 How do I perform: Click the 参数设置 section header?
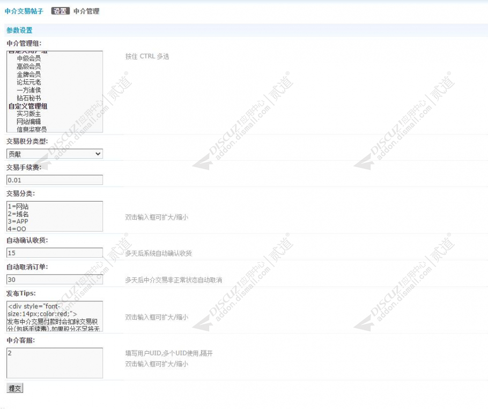(19, 30)
